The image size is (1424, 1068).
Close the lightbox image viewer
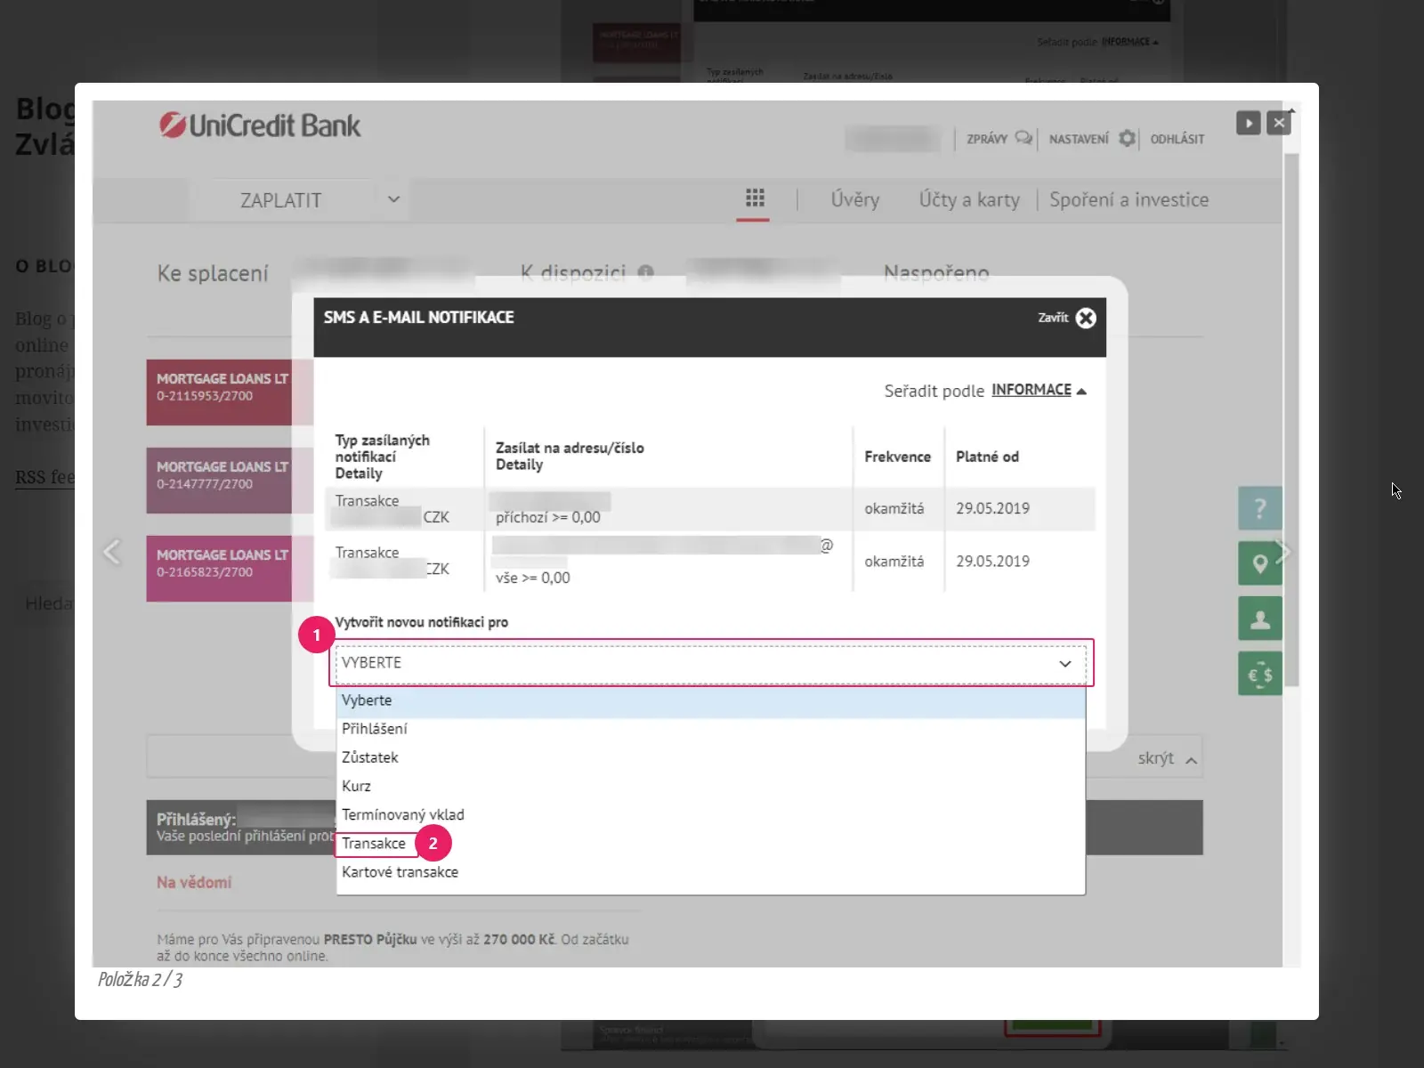point(1279,123)
